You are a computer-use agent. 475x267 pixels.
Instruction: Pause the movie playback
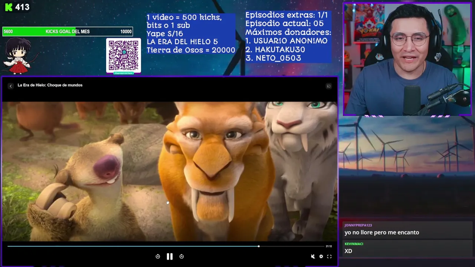click(x=170, y=256)
